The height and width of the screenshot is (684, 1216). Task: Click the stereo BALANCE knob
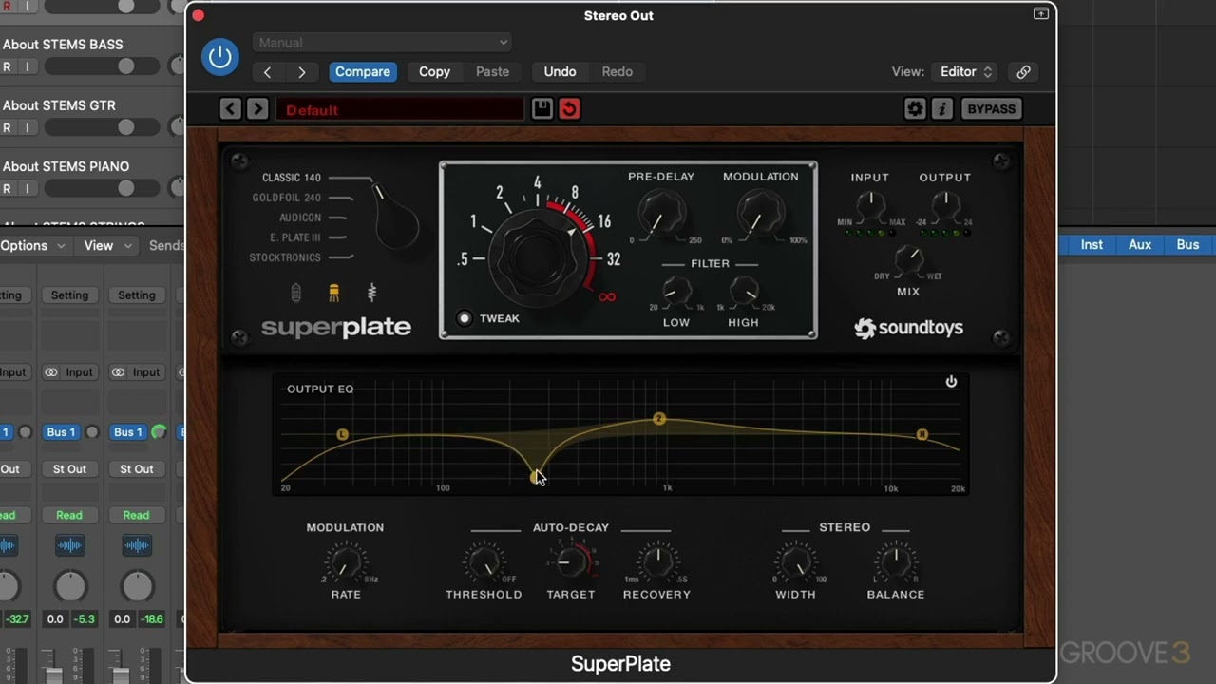[895, 562]
